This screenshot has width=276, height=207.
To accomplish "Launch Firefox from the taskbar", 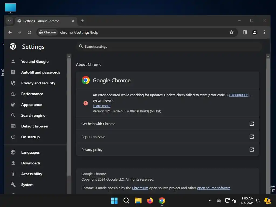I will click(150, 201).
